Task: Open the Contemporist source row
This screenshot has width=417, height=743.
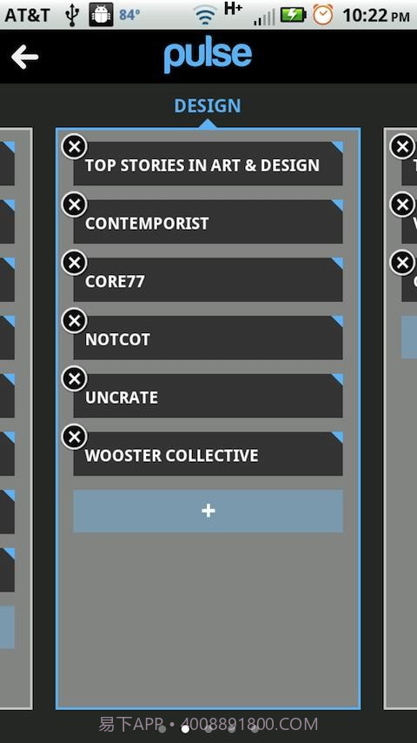Action: pyautogui.click(x=208, y=222)
